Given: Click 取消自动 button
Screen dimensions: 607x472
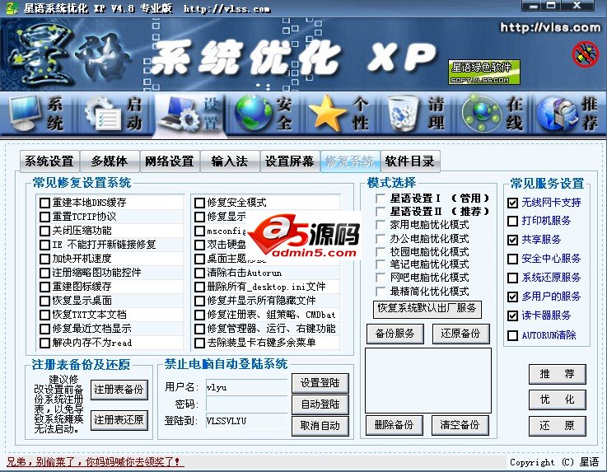Looking at the screenshot, I should tap(320, 426).
